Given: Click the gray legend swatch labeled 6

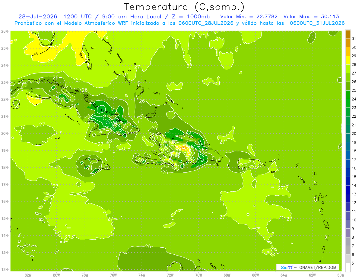Looking at the screenshot, I should click(x=348, y=259).
